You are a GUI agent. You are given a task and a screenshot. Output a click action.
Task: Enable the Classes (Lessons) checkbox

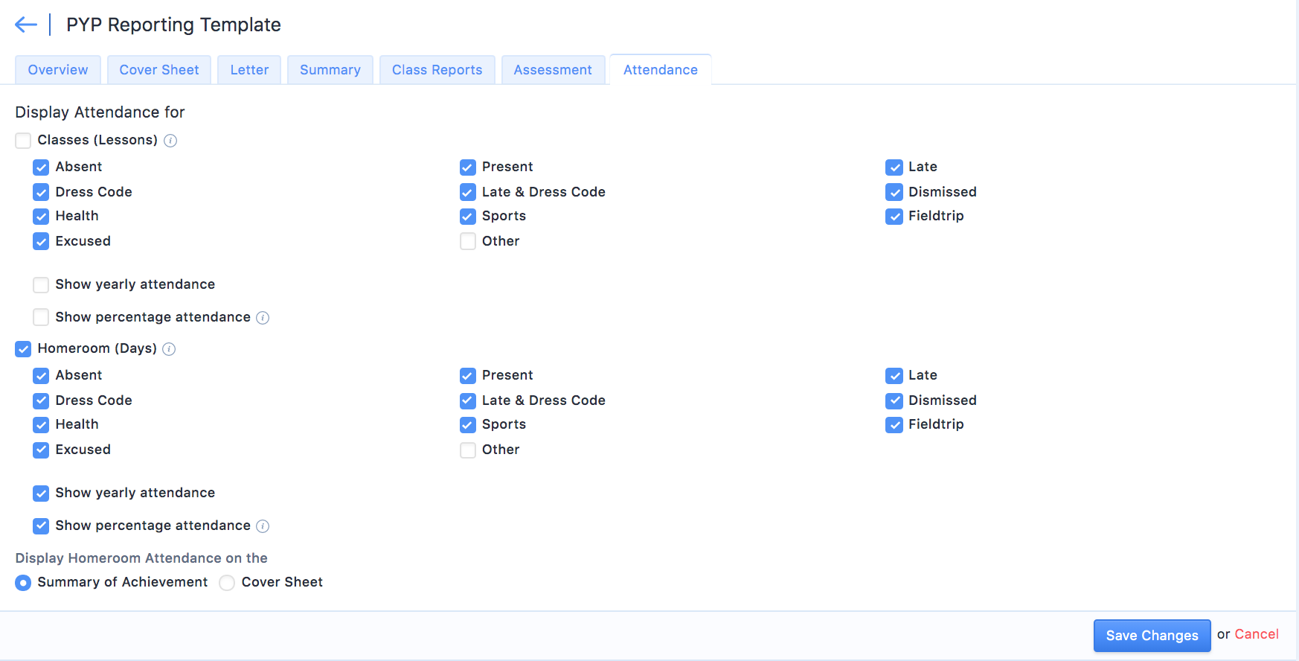click(23, 141)
